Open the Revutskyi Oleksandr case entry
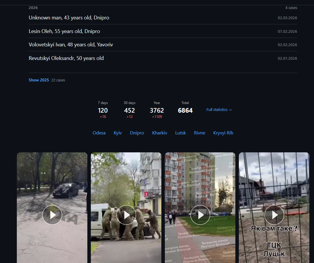Screen dimensions: 314x263 (163, 58)
